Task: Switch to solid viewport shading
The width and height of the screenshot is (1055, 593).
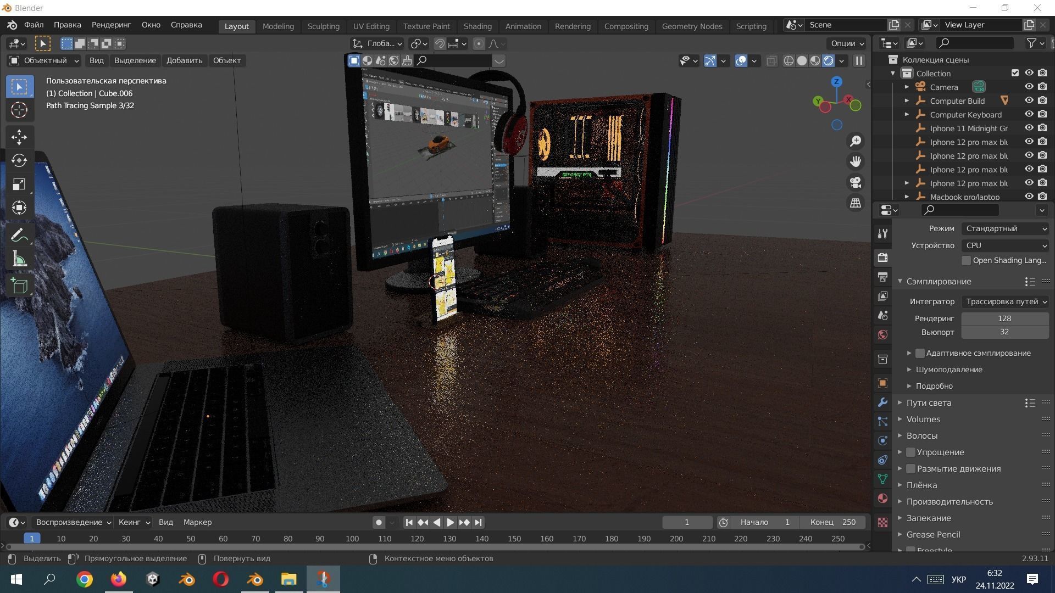Action: tap(802, 61)
